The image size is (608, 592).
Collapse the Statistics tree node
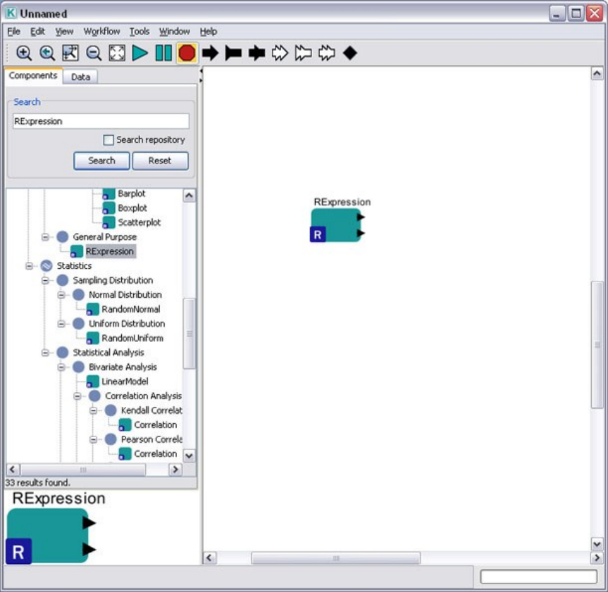coord(29,266)
